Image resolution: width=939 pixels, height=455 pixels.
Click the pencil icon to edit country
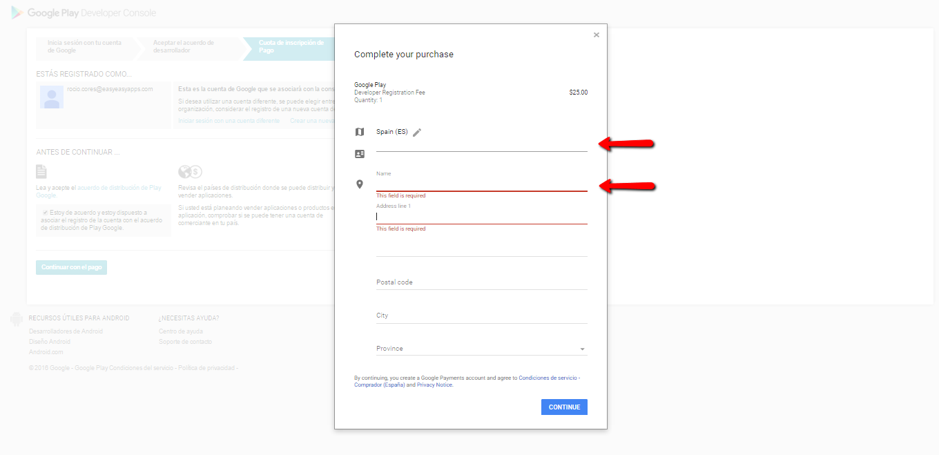(x=417, y=131)
